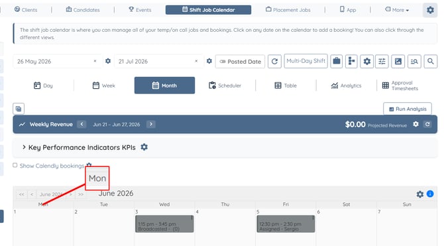The height and width of the screenshot is (246, 444).
Task: Open the Scheduler view
Action: [x=225, y=86]
